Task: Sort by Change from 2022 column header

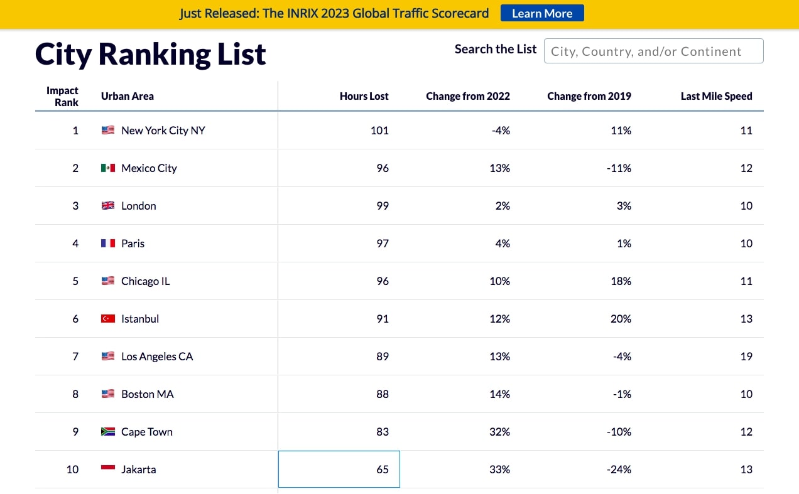Action: click(x=467, y=96)
